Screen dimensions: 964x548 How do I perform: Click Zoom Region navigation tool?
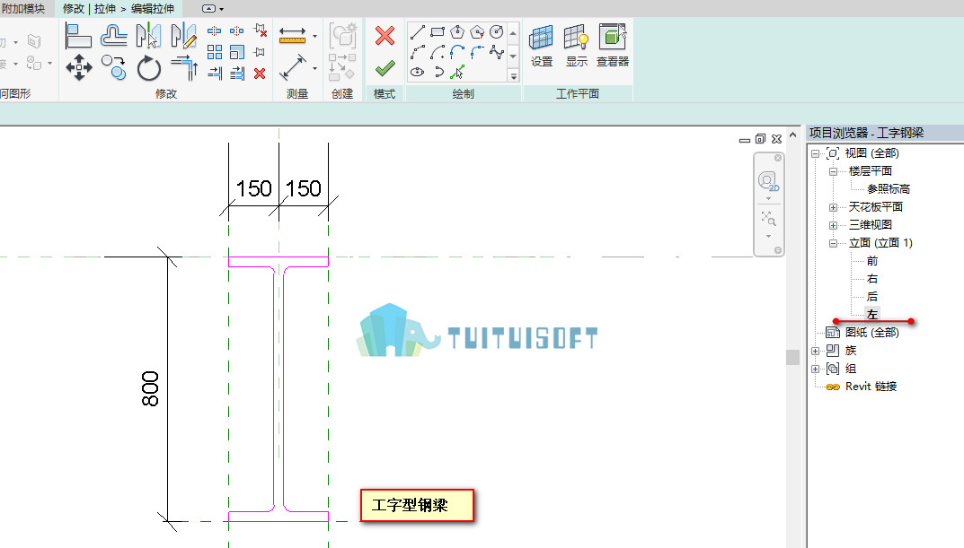pos(768,219)
